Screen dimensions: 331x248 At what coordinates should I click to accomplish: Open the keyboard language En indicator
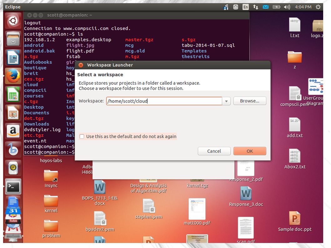click(x=246, y=7)
